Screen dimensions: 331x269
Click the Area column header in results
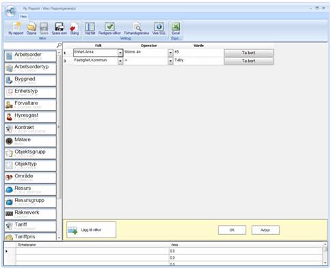(246, 244)
